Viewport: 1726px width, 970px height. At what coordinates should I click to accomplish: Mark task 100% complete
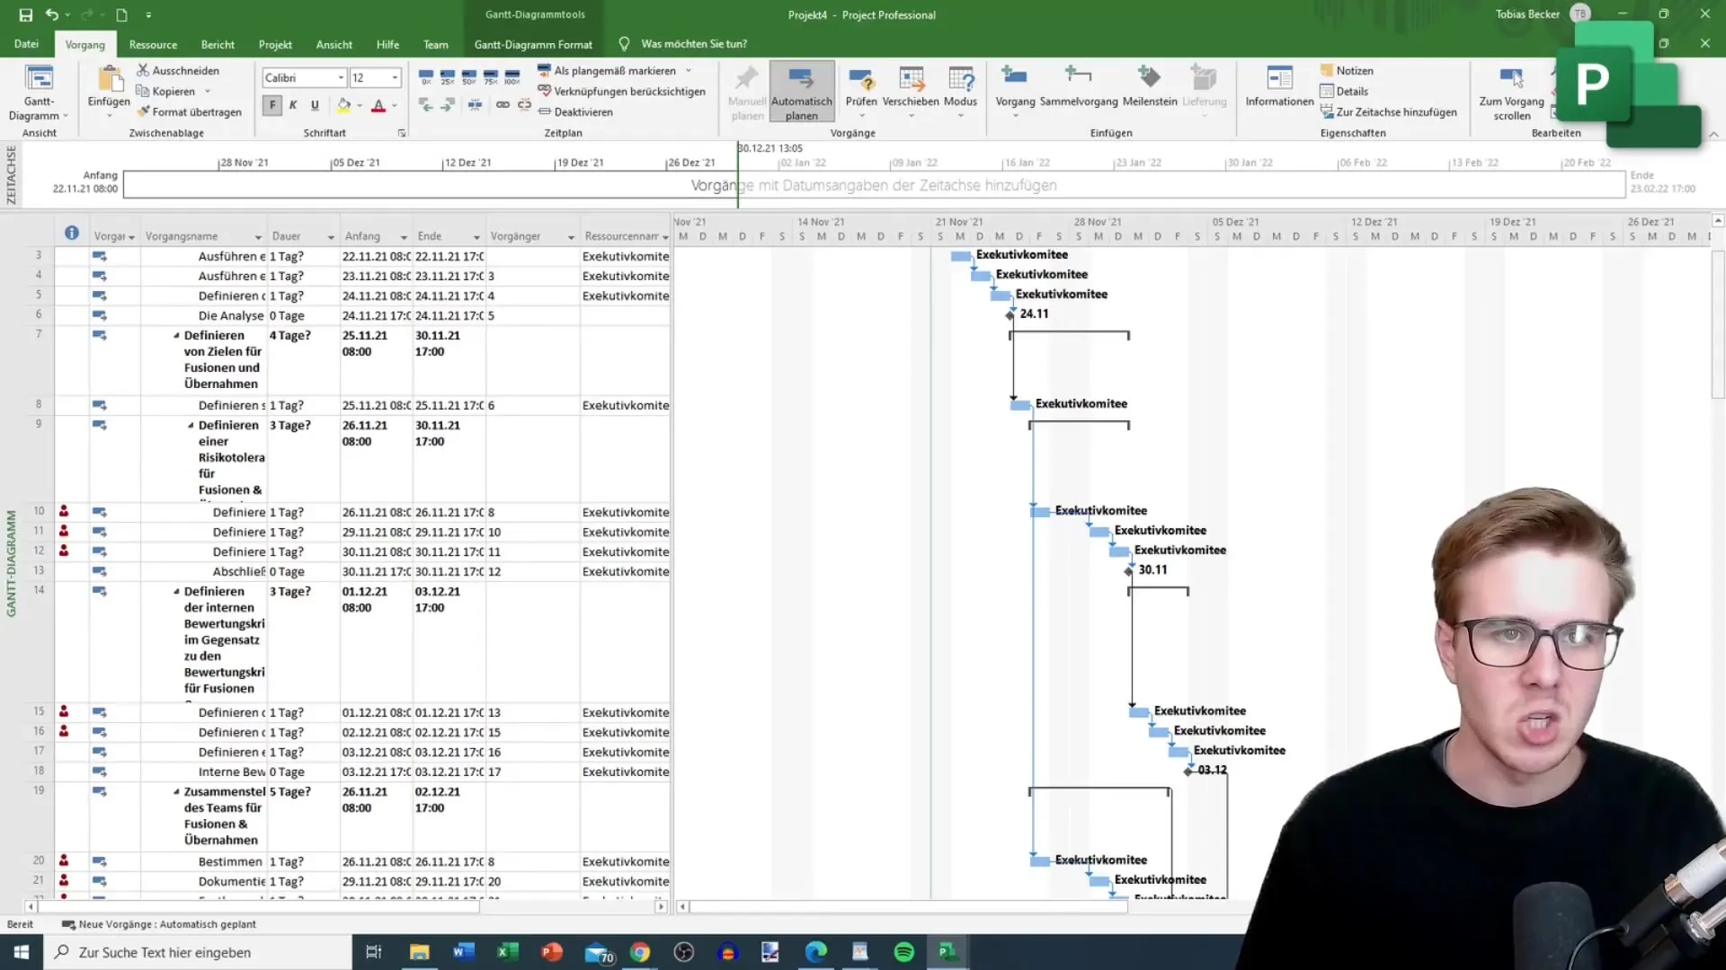click(512, 77)
